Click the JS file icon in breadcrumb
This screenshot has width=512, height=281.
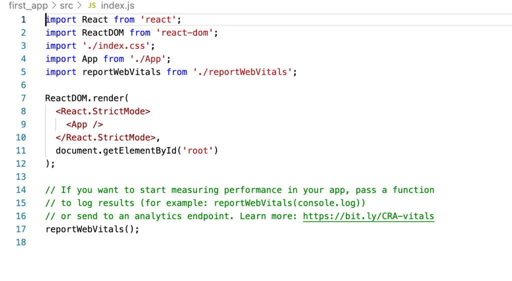pos(92,6)
